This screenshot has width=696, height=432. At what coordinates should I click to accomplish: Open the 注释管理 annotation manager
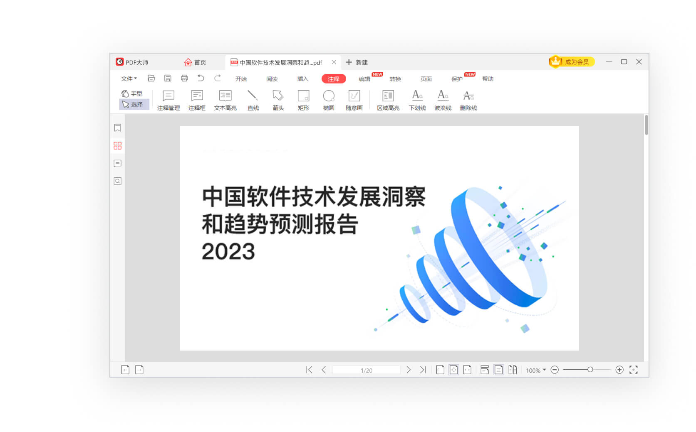[168, 100]
